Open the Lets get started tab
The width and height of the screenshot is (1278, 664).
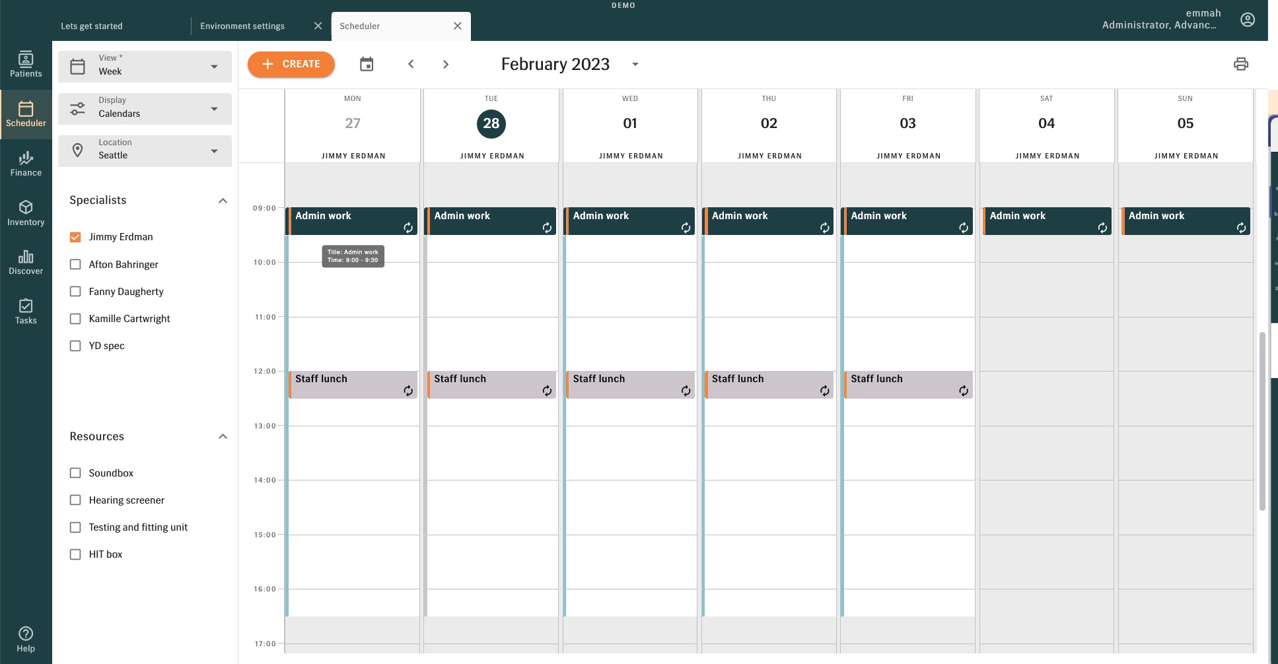click(91, 26)
